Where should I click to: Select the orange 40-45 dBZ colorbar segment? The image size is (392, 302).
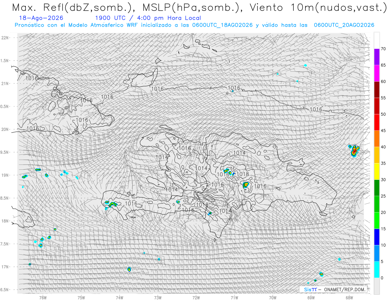(x=377, y=139)
